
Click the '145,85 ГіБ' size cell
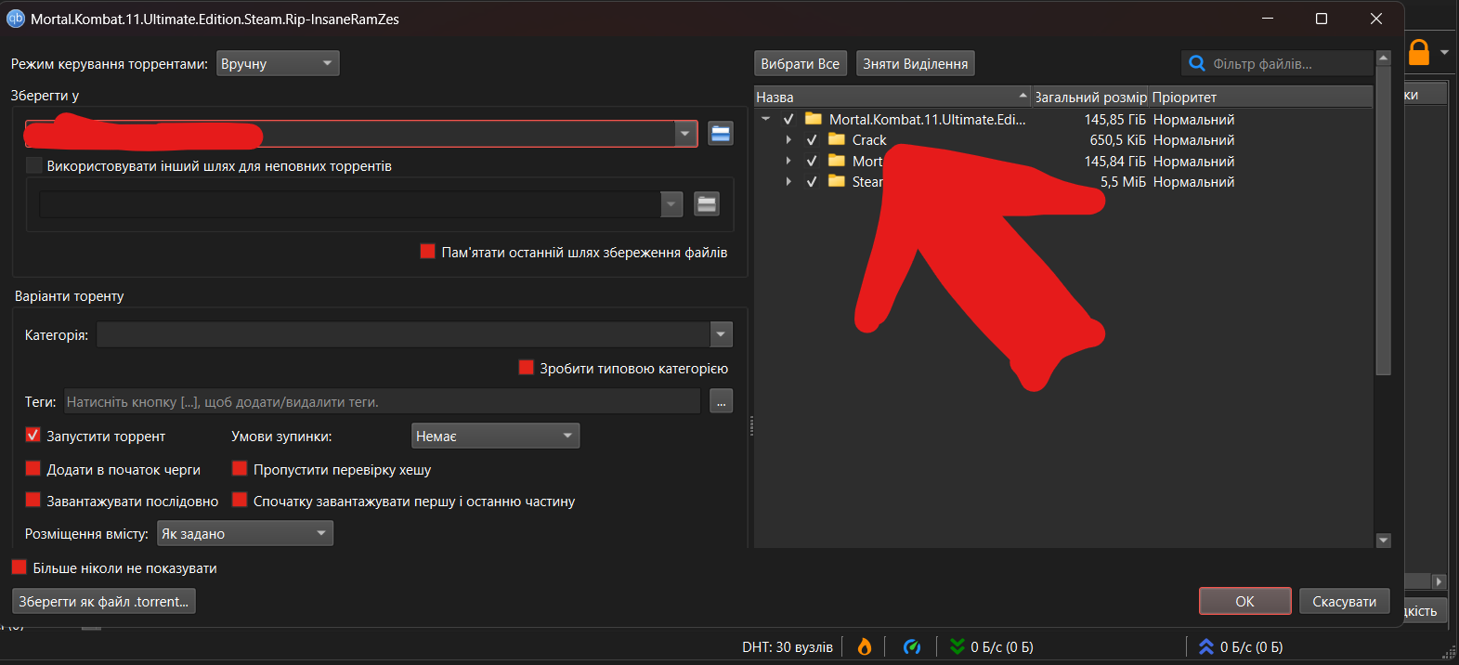(1115, 119)
